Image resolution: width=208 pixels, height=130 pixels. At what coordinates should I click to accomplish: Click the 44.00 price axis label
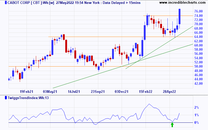(x=198, y=79)
